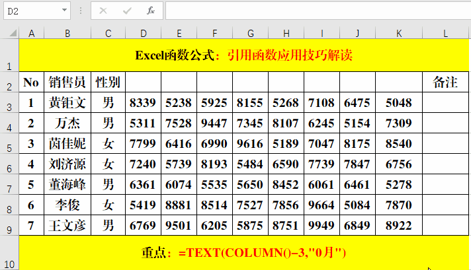The height and width of the screenshot is (270, 471).
Task: Click the Enter checkmark formula icon
Action: click(x=126, y=11)
